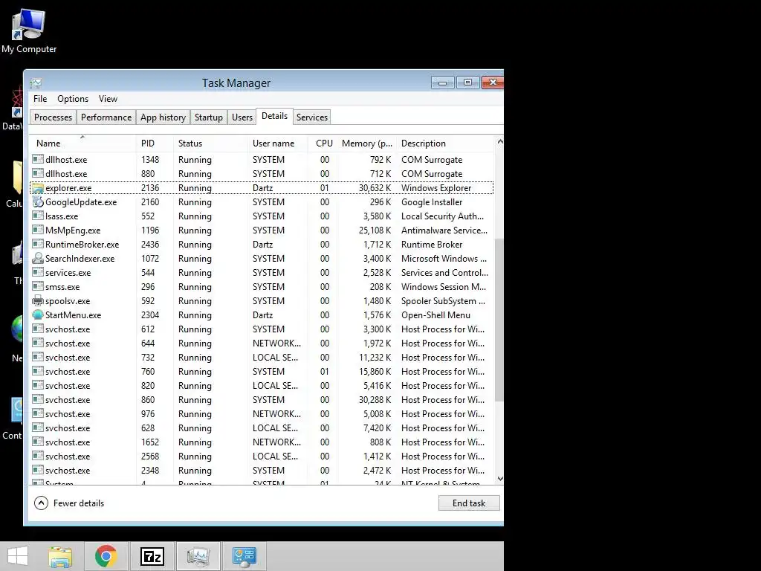Click the explorer.exe process icon

(x=38, y=188)
